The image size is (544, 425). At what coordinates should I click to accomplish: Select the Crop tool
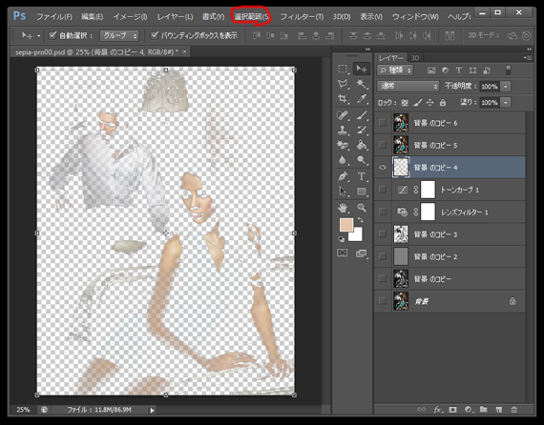click(343, 99)
